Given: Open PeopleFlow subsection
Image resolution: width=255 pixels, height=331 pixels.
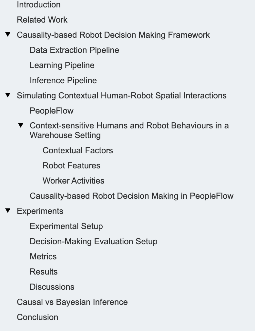Looking at the screenshot, I should click(51, 111).
